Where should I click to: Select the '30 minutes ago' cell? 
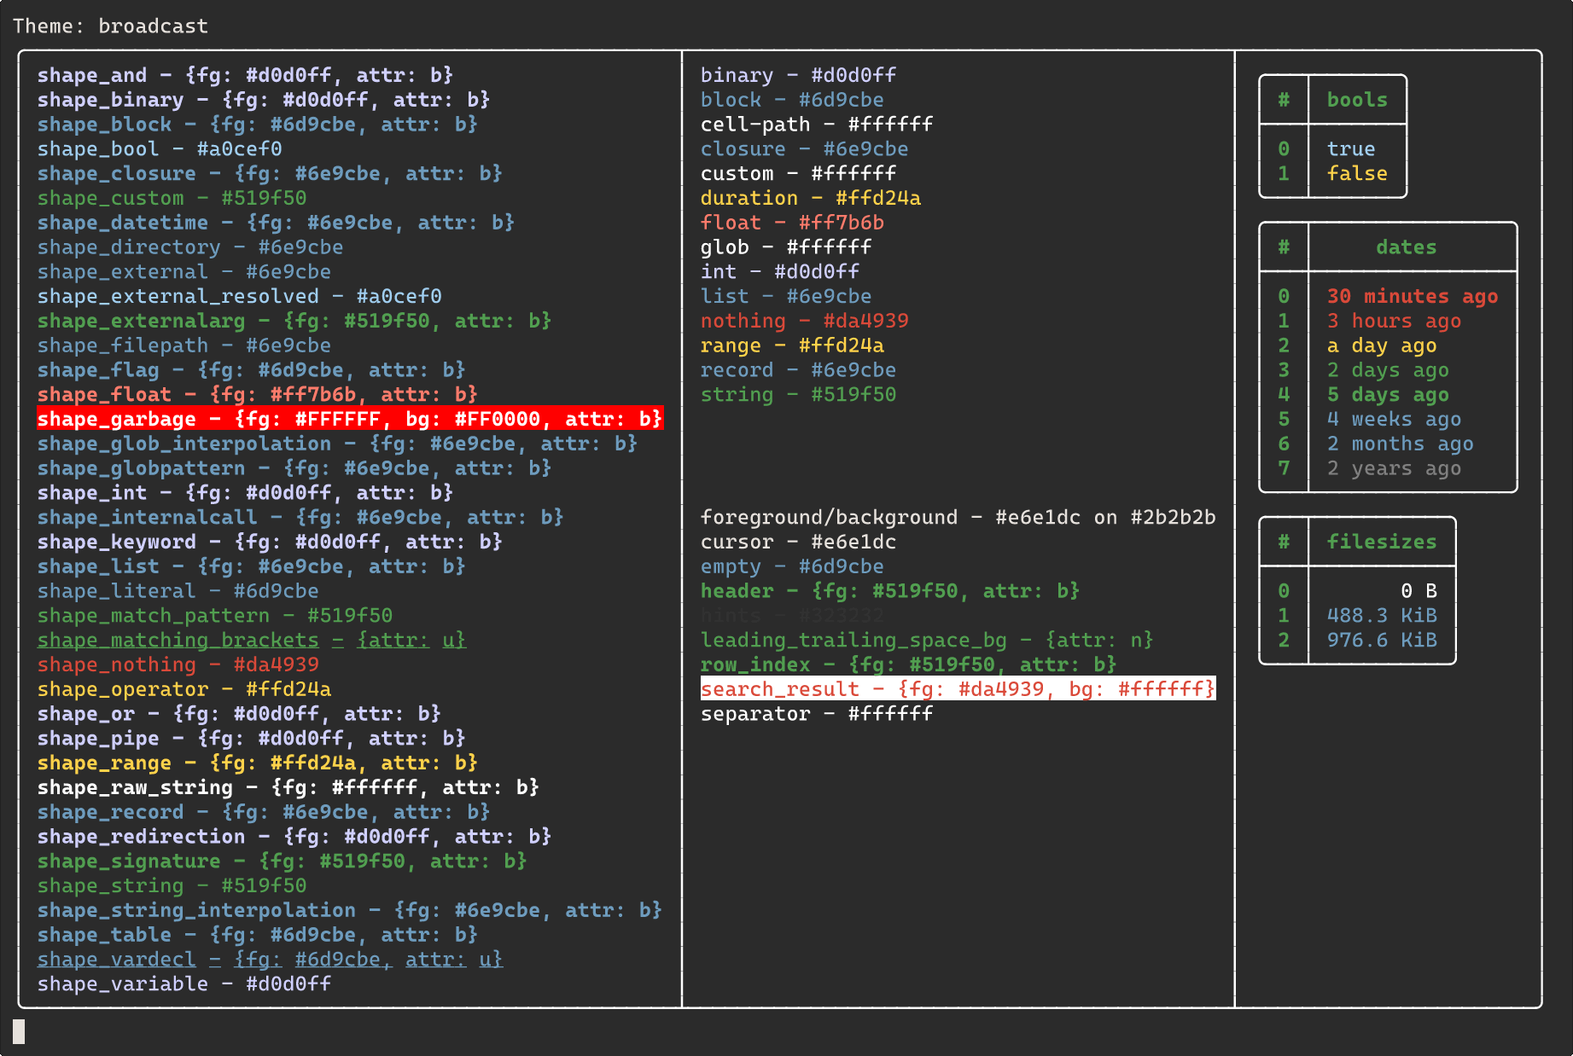click(1413, 297)
